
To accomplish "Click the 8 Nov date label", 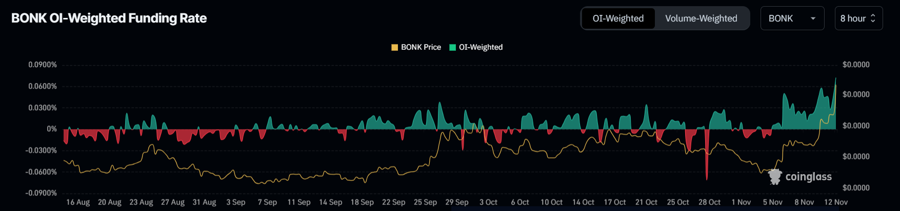I will (x=804, y=202).
